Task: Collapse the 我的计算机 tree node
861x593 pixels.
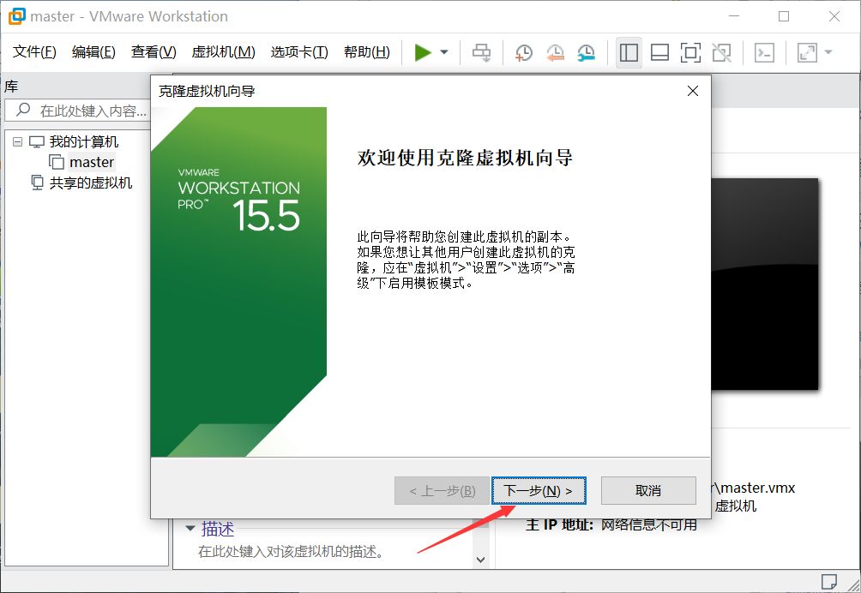Action: (x=17, y=142)
